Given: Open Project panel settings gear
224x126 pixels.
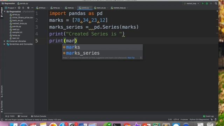Looking at the screenshot, I should click(x=28, y=8).
